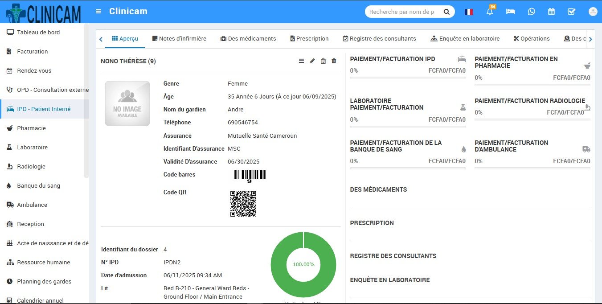Click the pencil edit patient icon
Screen dimensions: 602x304
click(312, 61)
